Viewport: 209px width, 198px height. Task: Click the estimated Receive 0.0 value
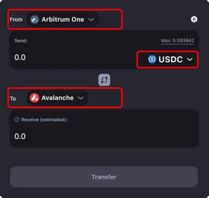[20, 136]
